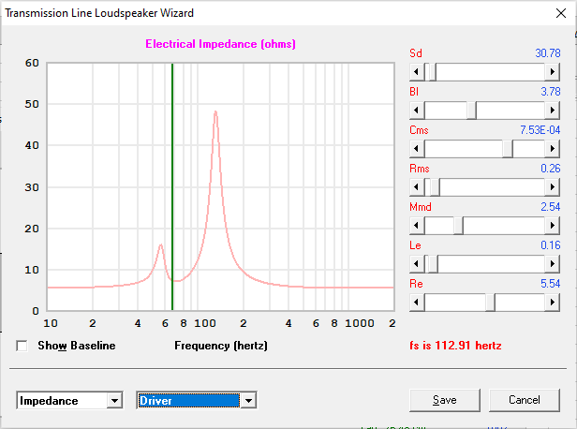This screenshot has width=577, height=429.
Task: Click the Mmd value 2.54
Action: [550, 207]
